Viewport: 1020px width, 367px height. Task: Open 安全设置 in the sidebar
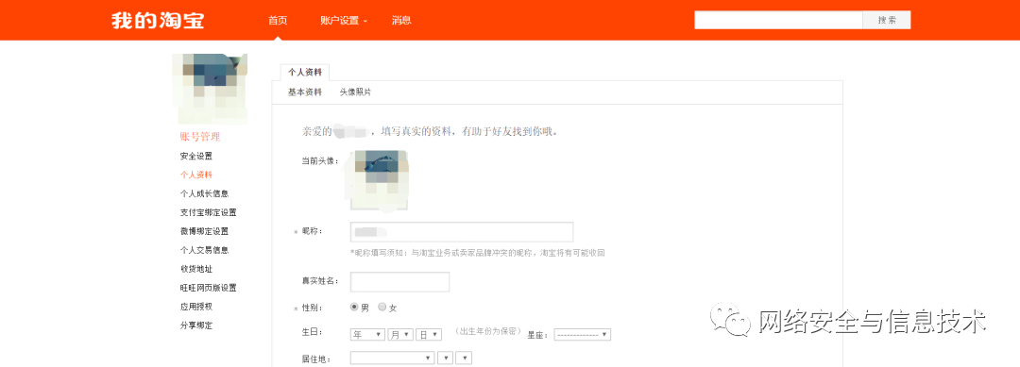pyautogui.click(x=195, y=157)
